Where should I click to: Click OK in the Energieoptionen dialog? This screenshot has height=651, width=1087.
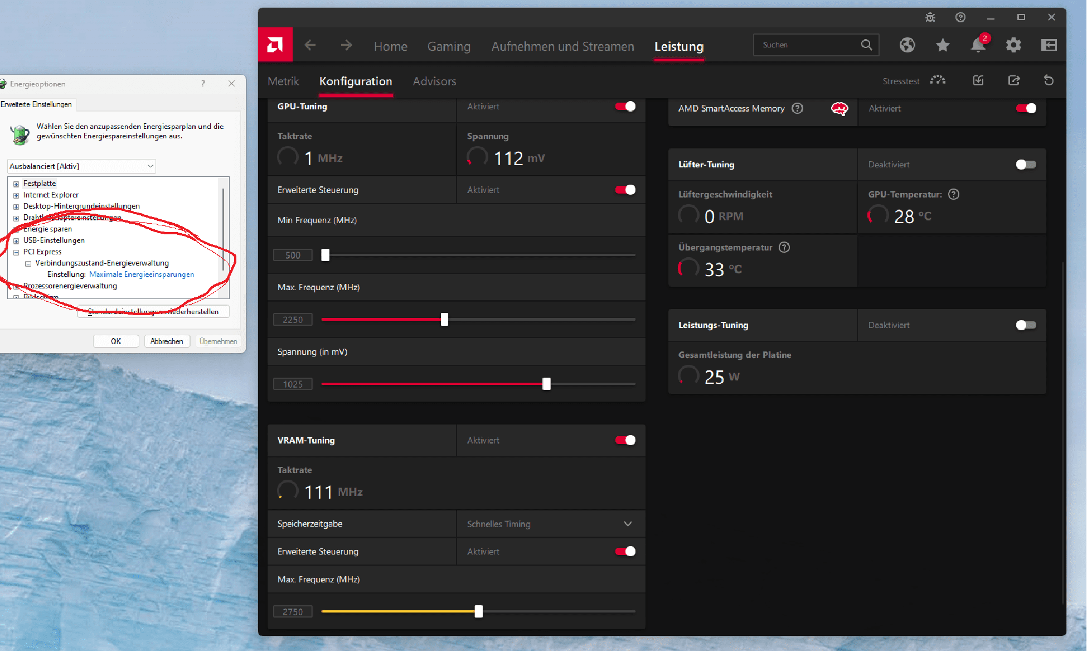tap(116, 341)
